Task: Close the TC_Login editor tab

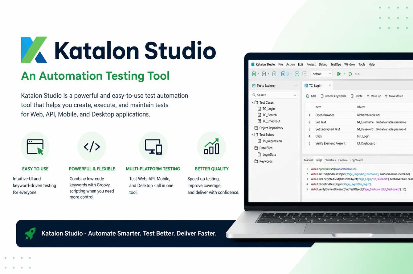Action: 330,86
